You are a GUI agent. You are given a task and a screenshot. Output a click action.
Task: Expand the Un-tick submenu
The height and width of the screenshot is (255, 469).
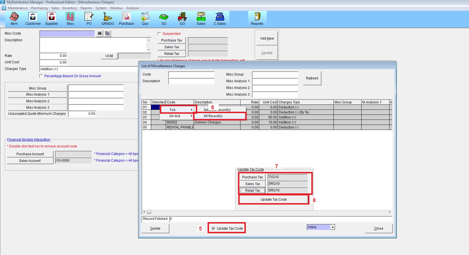(177, 116)
